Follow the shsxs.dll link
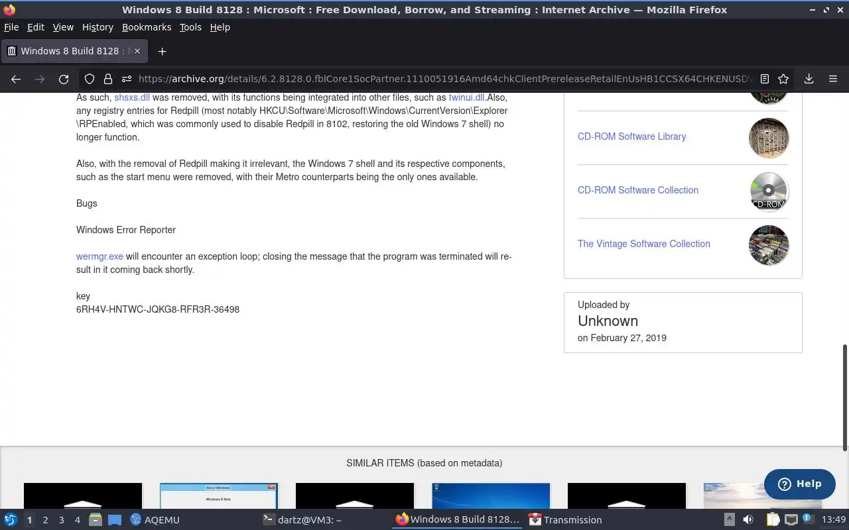This screenshot has width=849, height=530. 132,97
